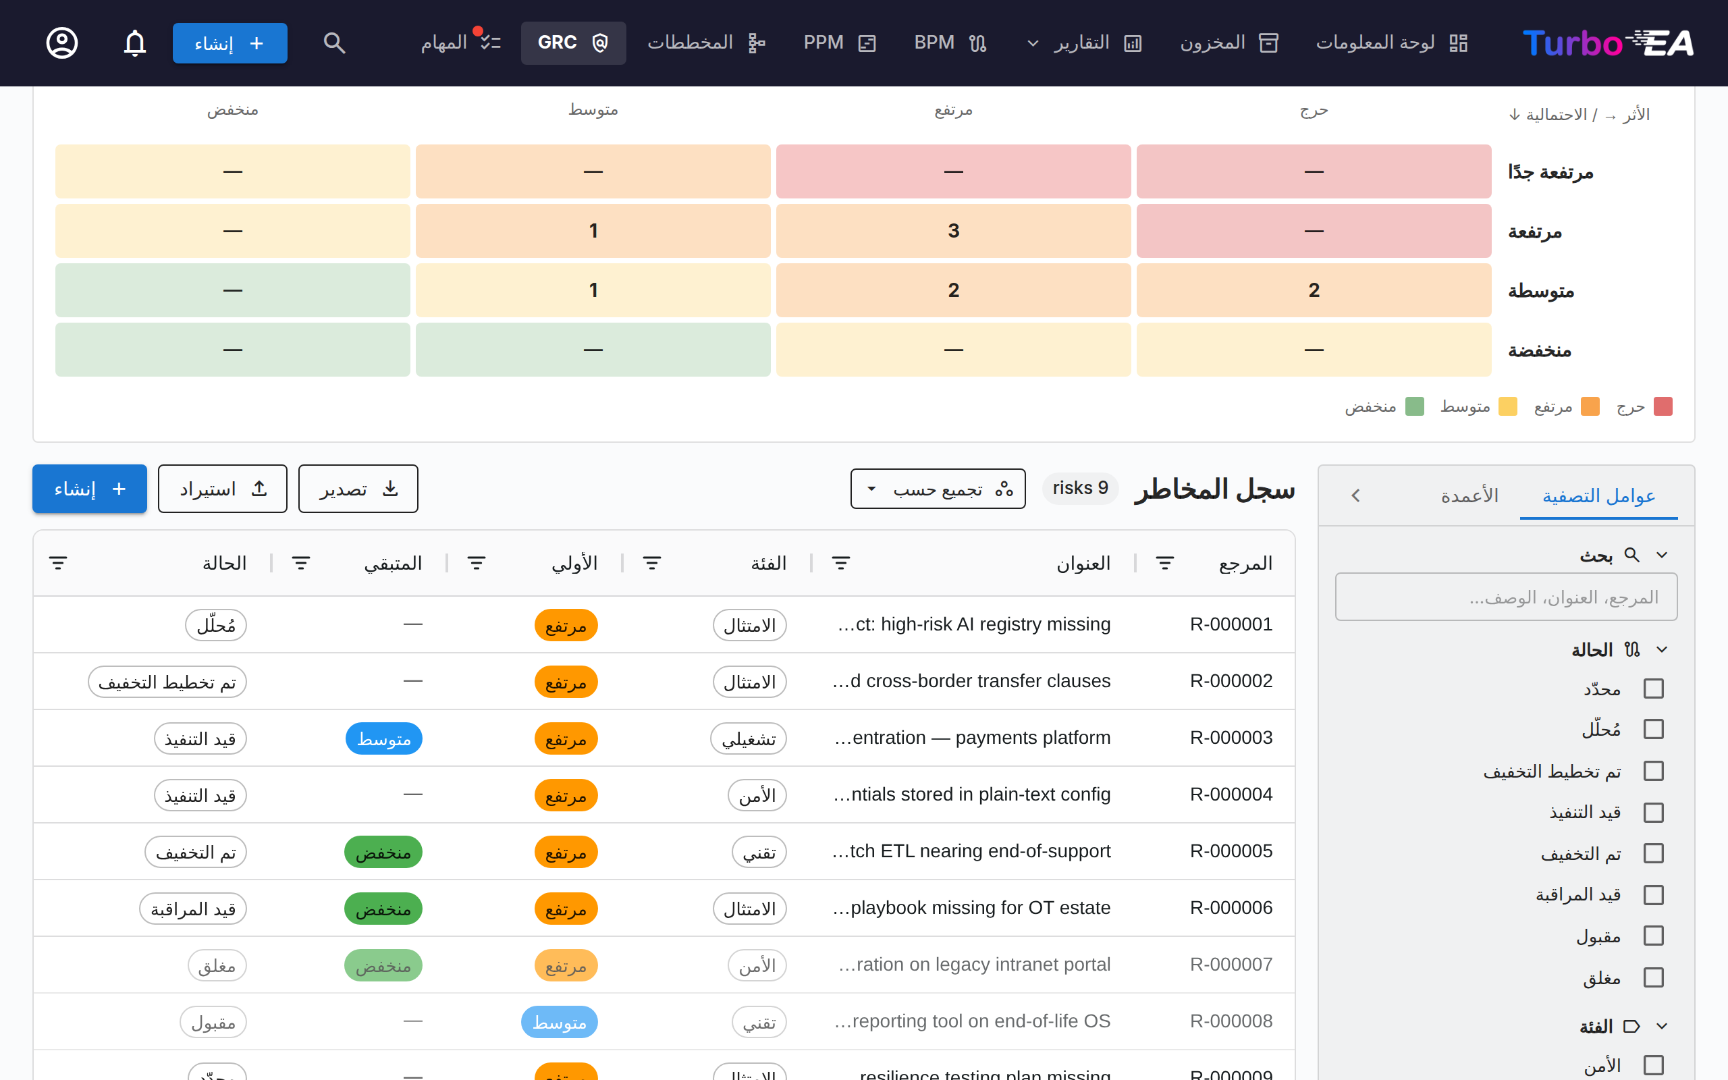Click filter icon for المتبقي column
The width and height of the screenshot is (1728, 1080).
[x=300, y=564]
